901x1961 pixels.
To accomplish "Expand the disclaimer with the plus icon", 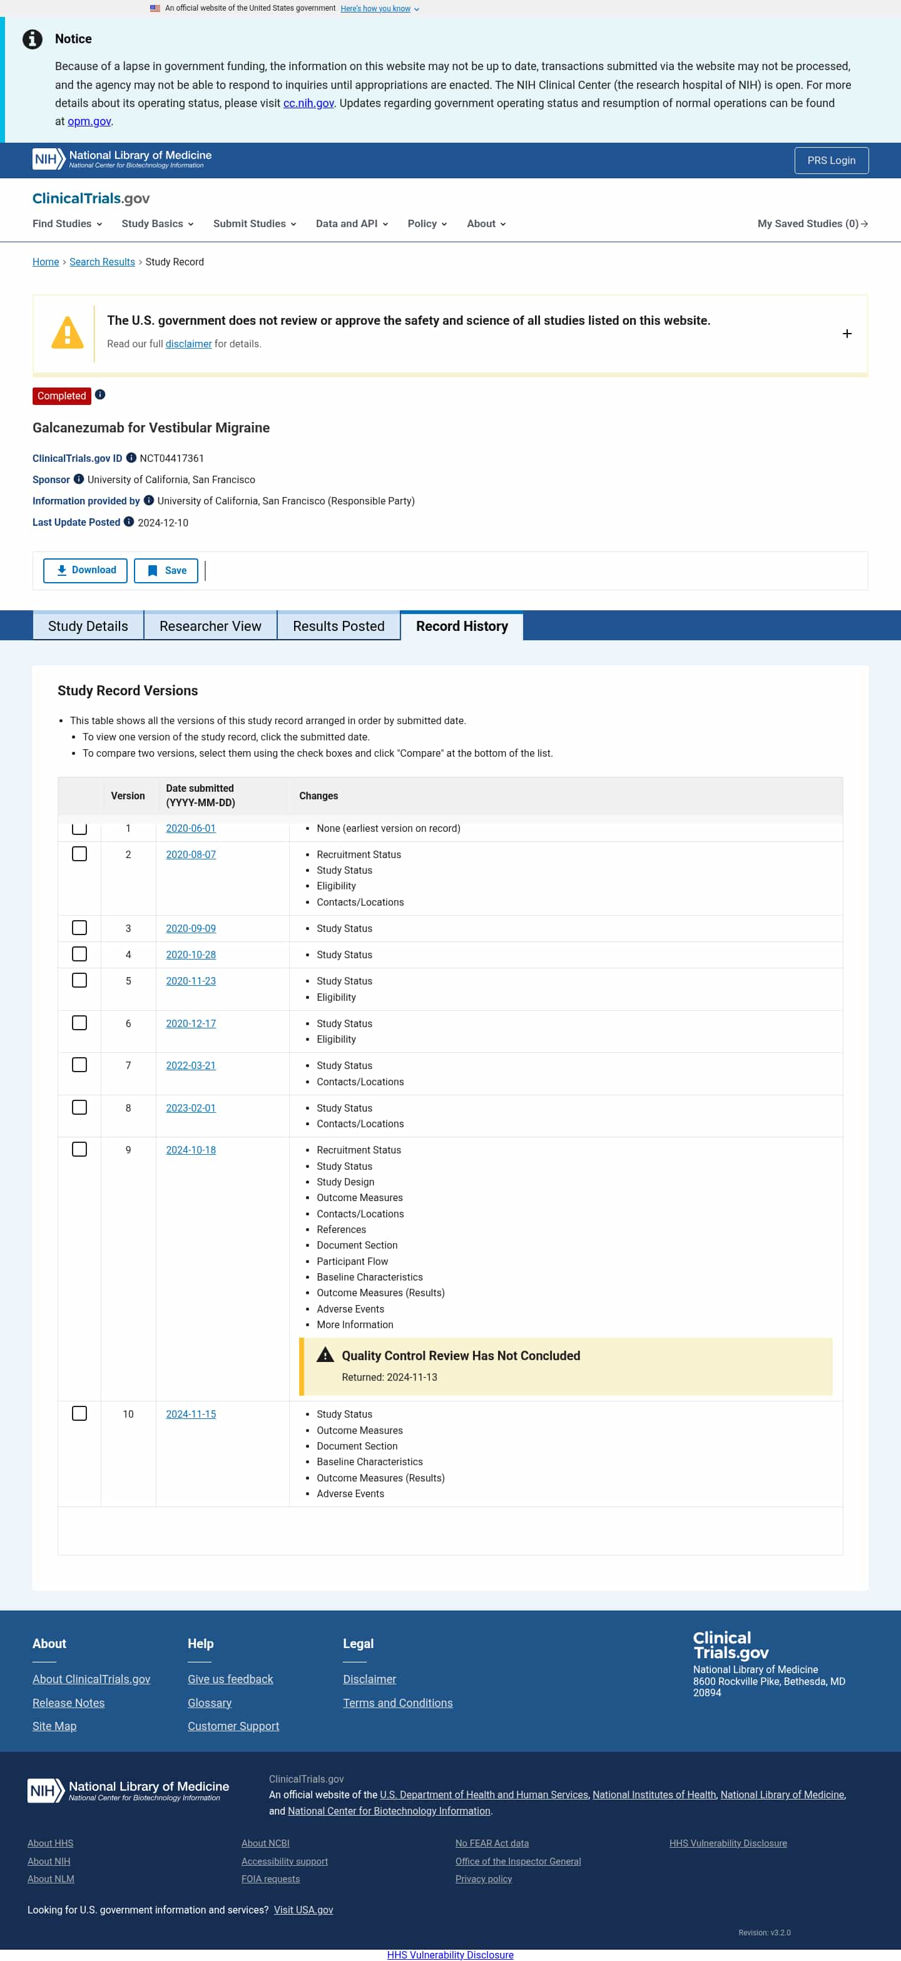I will (846, 334).
